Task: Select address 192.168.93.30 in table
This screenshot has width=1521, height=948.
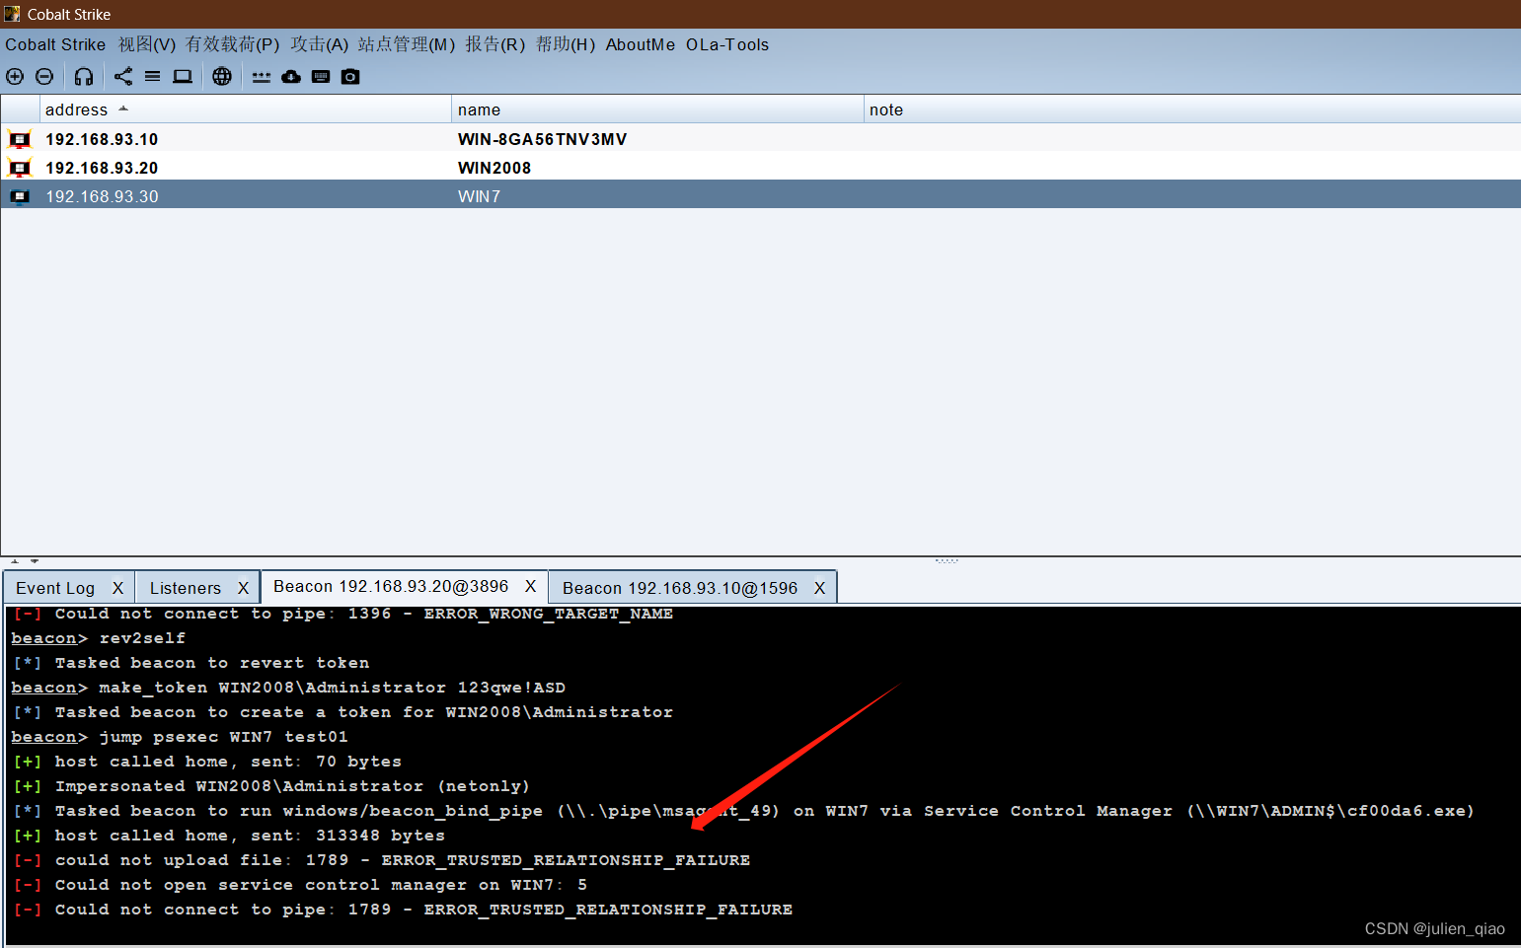Action: [x=102, y=196]
